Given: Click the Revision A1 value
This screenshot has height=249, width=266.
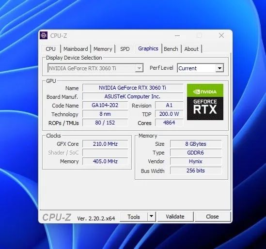Looking at the screenshot, I should [169, 105].
